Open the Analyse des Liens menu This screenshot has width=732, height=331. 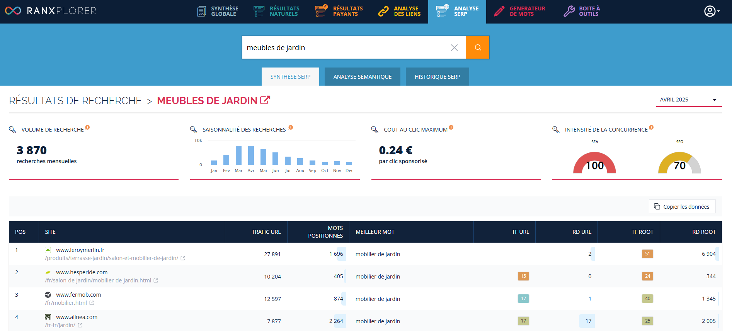click(x=399, y=11)
